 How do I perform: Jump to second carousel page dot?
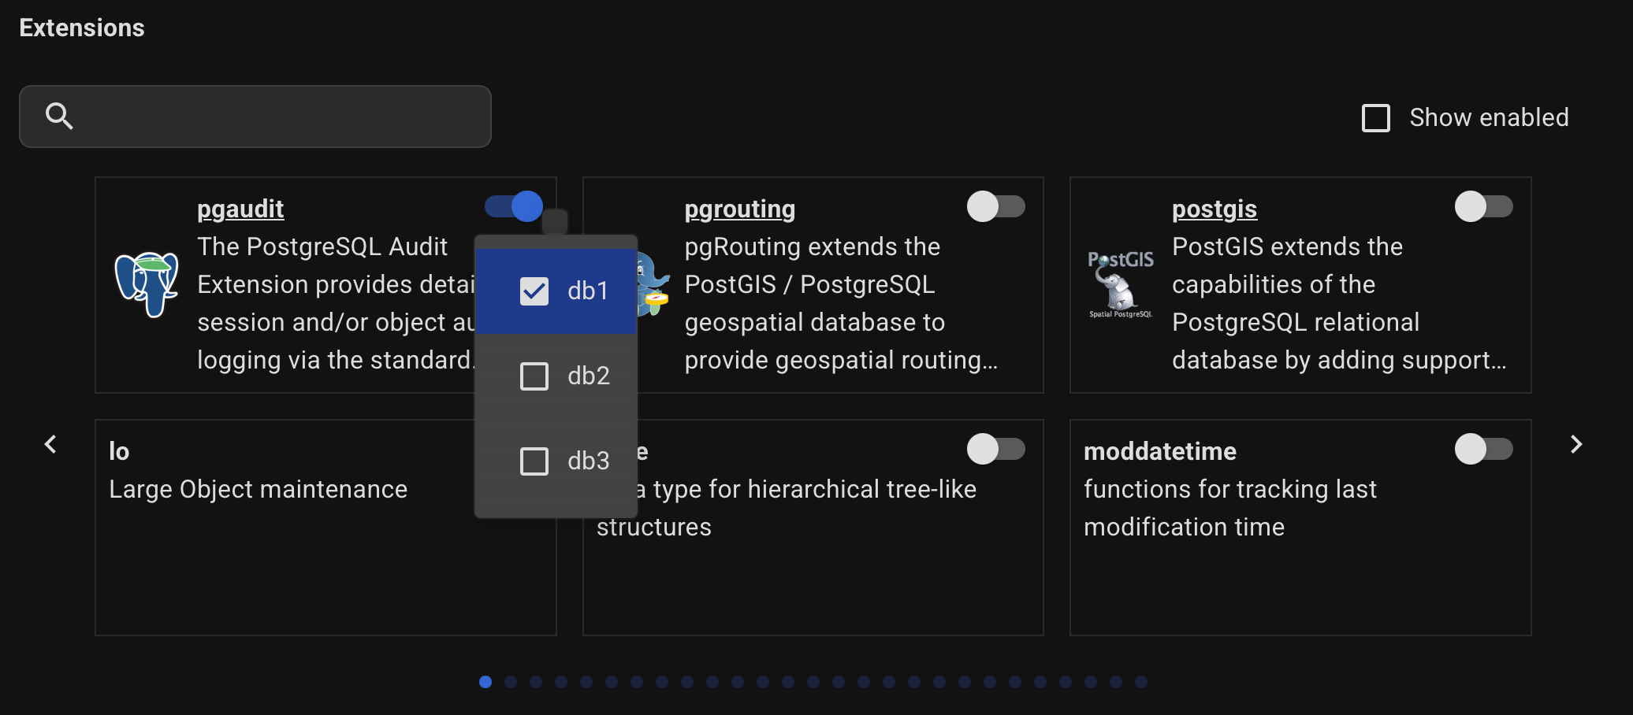pyautogui.click(x=511, y=682)
